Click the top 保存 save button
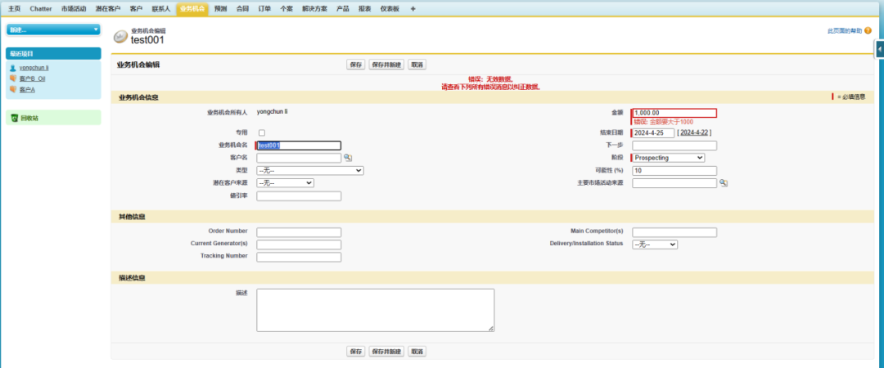 point(356,65)
